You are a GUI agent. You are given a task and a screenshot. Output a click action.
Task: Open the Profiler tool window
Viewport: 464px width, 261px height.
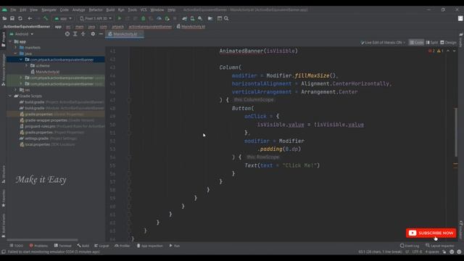(x=123, y=246)
